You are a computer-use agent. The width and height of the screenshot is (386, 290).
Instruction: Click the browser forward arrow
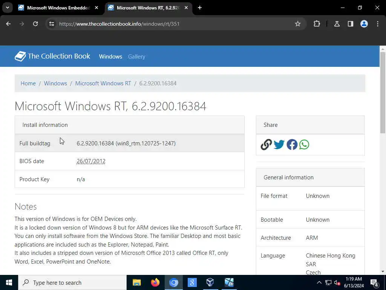tap(21, 24)
